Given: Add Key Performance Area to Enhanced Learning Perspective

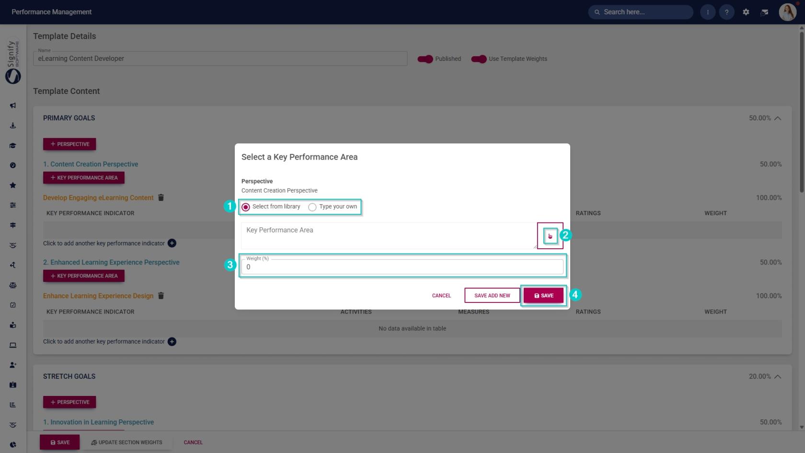Looking at the screenshot, I should (84, 276).
